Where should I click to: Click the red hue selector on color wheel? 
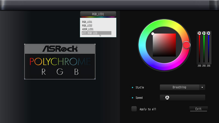186,45
